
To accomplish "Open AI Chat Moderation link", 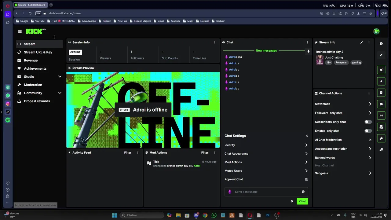I will click(343, 140).
